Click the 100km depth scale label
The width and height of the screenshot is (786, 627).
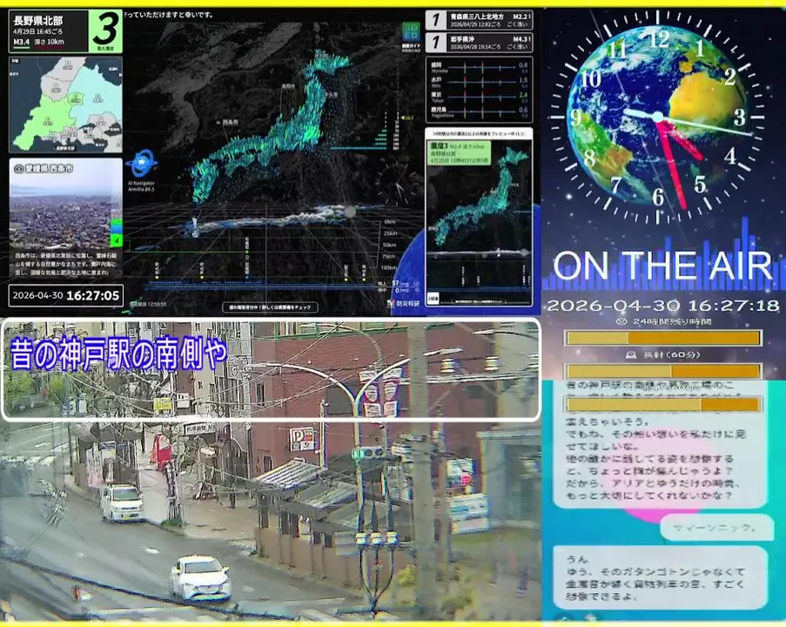click(x=389, y=268)
